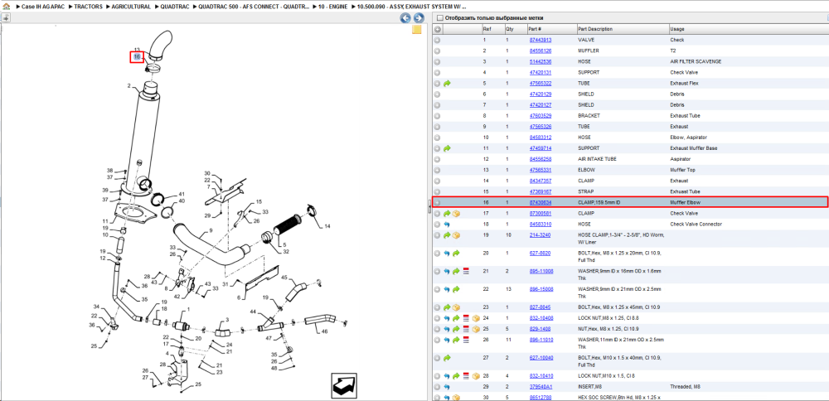Open part number link for AIR INTAKE TUBE
The image size is (829, 401).
pyautogui.click(x=541, y=159)
